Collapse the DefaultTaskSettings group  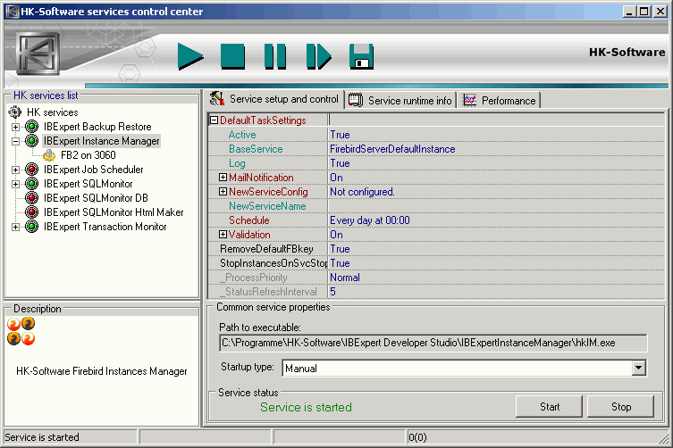[214, 120]
